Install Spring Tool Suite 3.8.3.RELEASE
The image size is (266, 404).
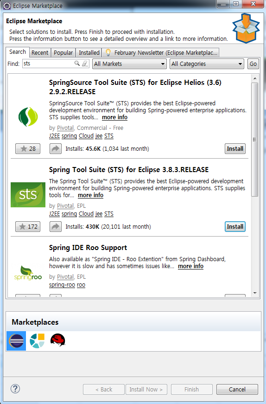pos(235,227)
